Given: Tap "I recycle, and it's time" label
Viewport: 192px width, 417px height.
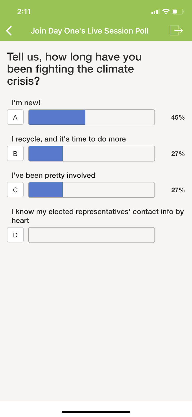Looking at the screenshot, I should (69, 139).
